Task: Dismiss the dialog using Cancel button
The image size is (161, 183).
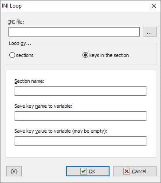Action: (x=135, y=171)
